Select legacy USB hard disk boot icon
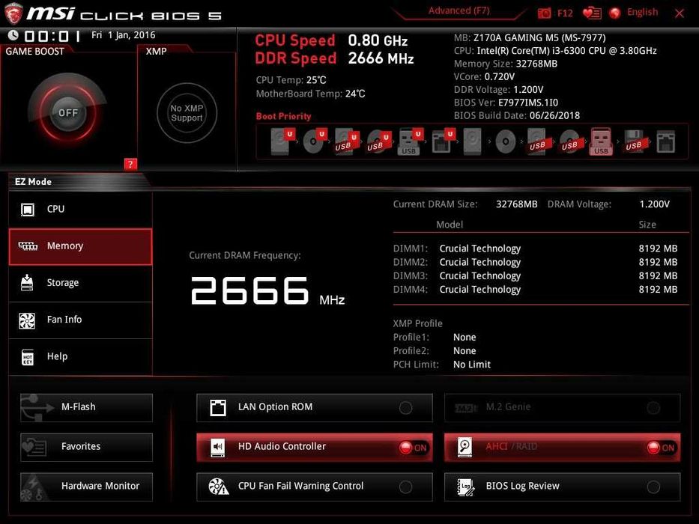This screenshot has width=699, height=524. tap(538, 141)
